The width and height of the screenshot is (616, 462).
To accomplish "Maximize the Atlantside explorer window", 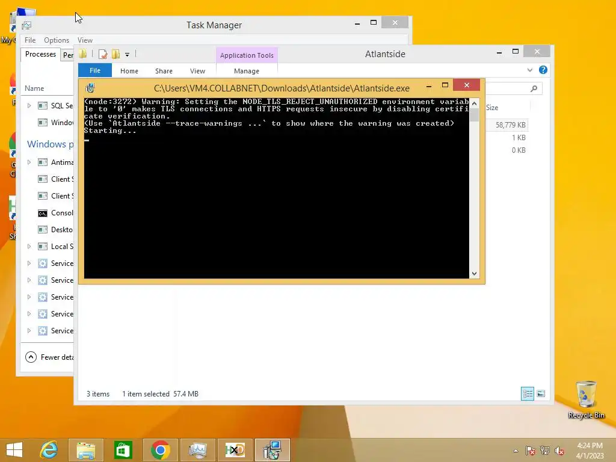I will pyautogui.click(x=516, y=52).
